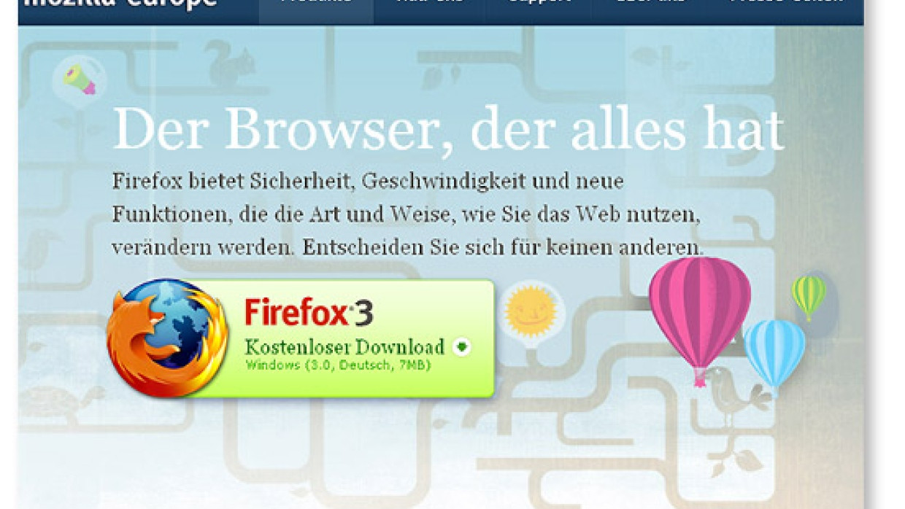Click the Firefox globe logo
The width and height of the screenshot is (905, 509).
click(168, 337)
